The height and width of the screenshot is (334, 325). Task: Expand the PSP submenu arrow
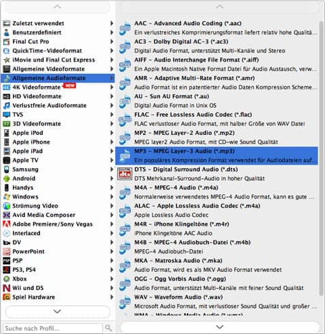[x=112, y=261]
